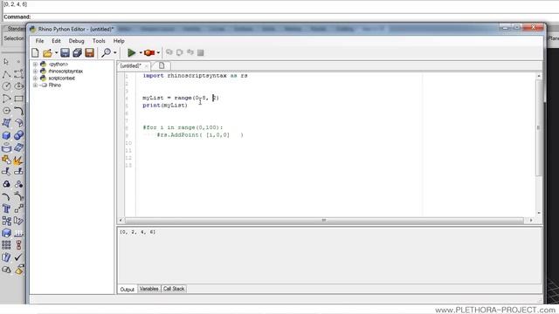Click the editor scroll-right arrow
This screenshot has width=559, height=314.
point(531,221)
